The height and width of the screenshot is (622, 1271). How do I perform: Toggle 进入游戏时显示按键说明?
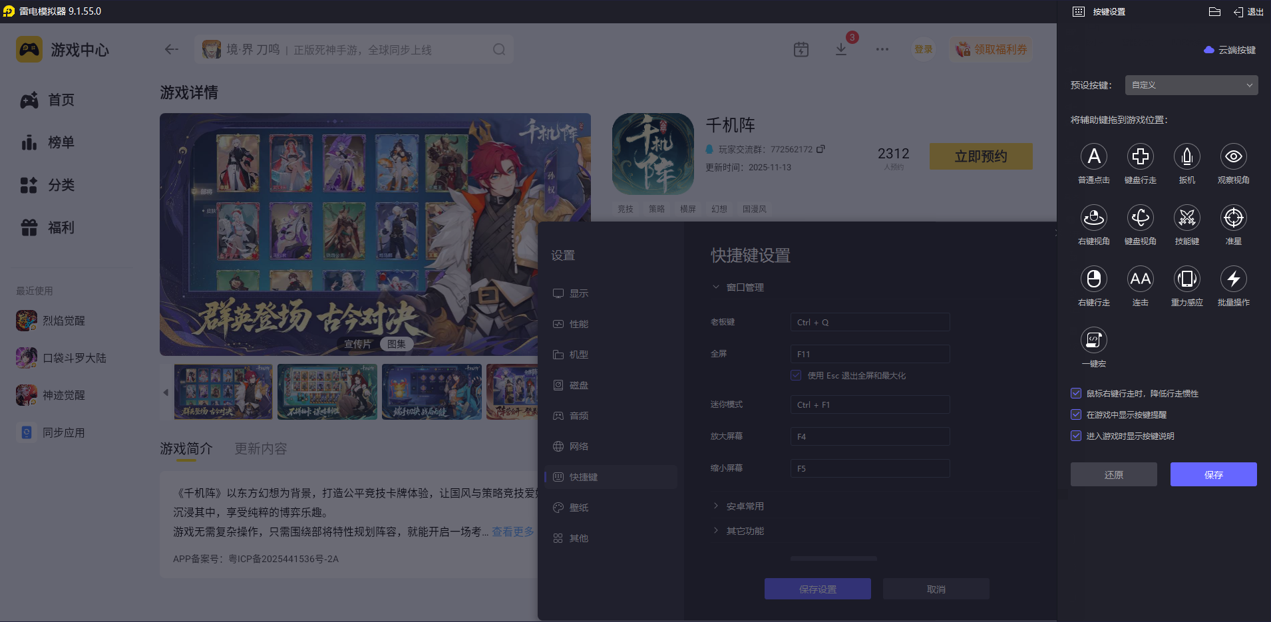pos(1076,436)
